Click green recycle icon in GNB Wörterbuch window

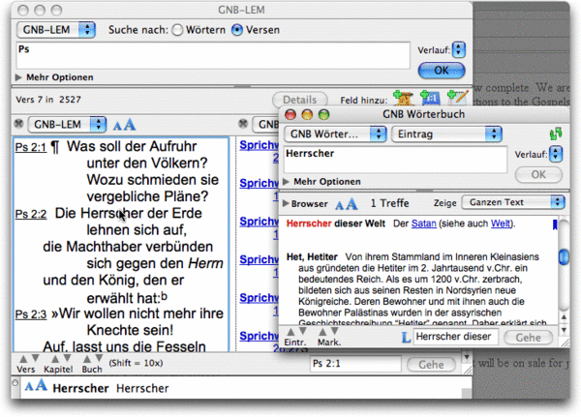pos(556,134)
